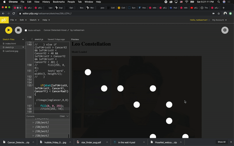Click the camera icon in address bar
Image resolution: width=234 pixels, height=146 pixels.
(x=214, y=13)
